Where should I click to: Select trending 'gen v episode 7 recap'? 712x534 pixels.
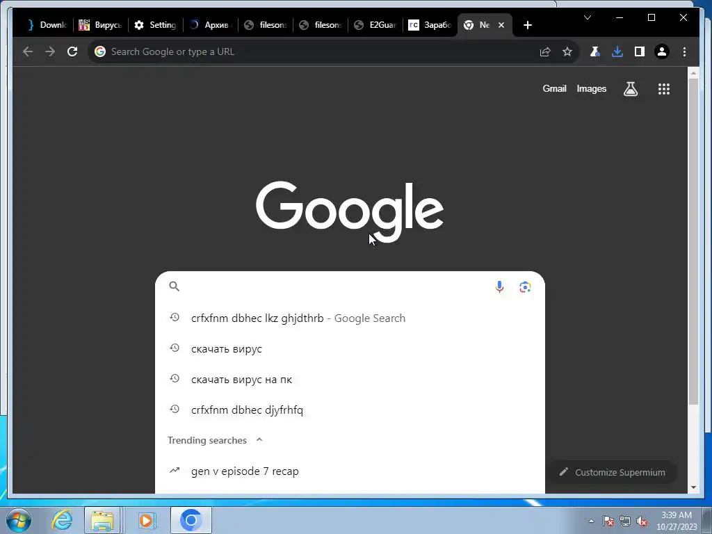(350, 471)
